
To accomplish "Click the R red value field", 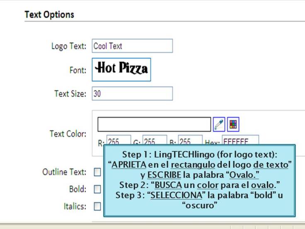I will pos(118,141).
